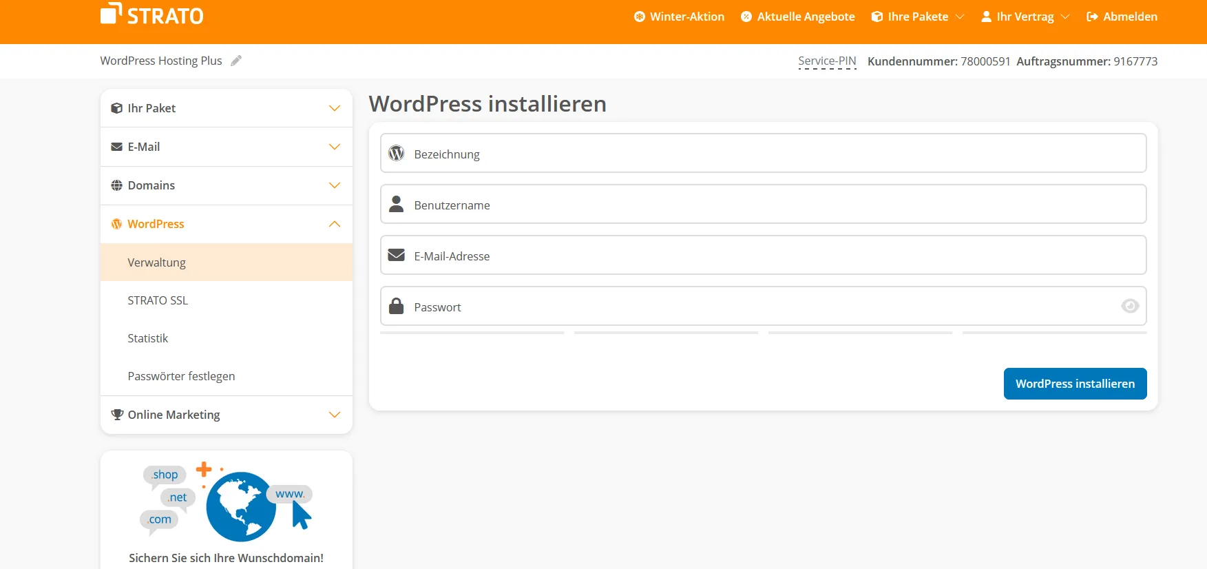Image resolution: width=1207 pixels, height=569 pixels.
Task: Click the STRATO logo
Action: coord(152,14)
